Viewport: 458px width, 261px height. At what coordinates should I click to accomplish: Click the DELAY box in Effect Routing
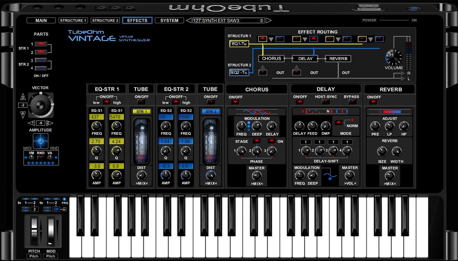pos(305,59)
